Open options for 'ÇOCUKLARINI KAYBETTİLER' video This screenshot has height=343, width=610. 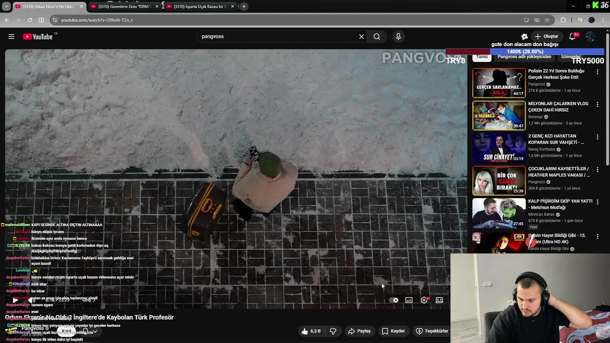pos(597,170)
